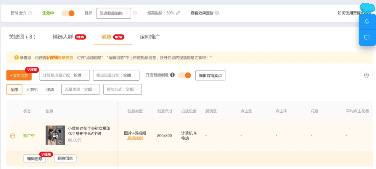Click the 创意尺寸 column header

tap(165, 111)
